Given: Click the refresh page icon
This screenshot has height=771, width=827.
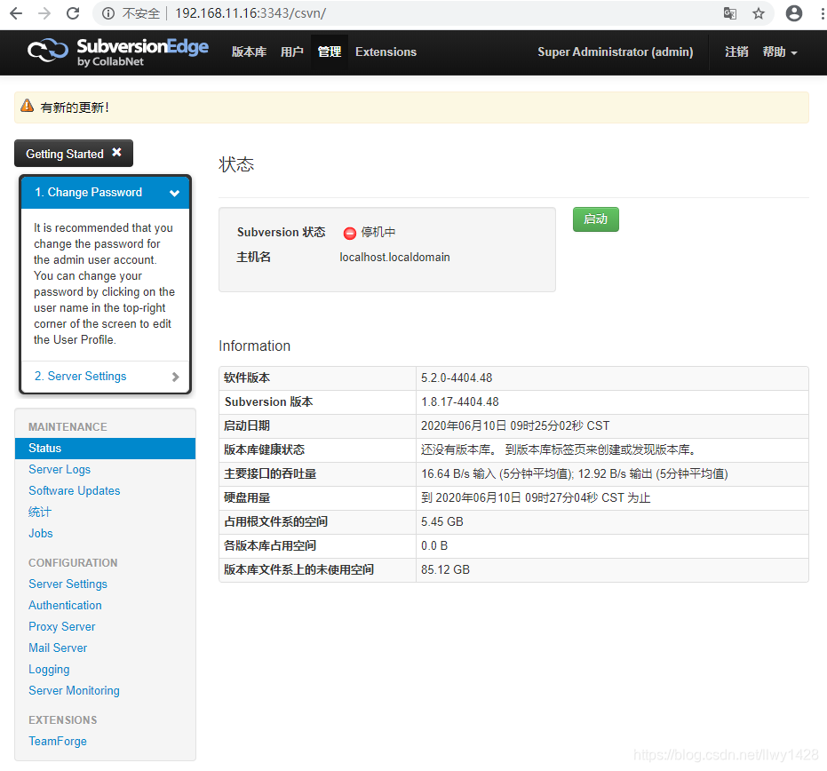Looking at the screenshot, I should (73, 13).
